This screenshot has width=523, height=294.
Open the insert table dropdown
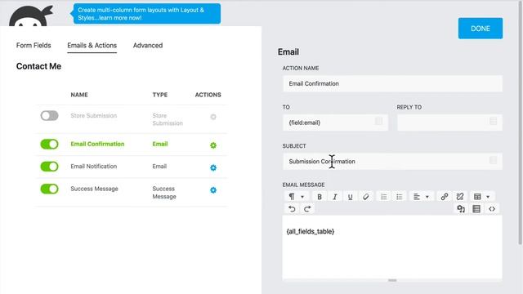point(481,197)
